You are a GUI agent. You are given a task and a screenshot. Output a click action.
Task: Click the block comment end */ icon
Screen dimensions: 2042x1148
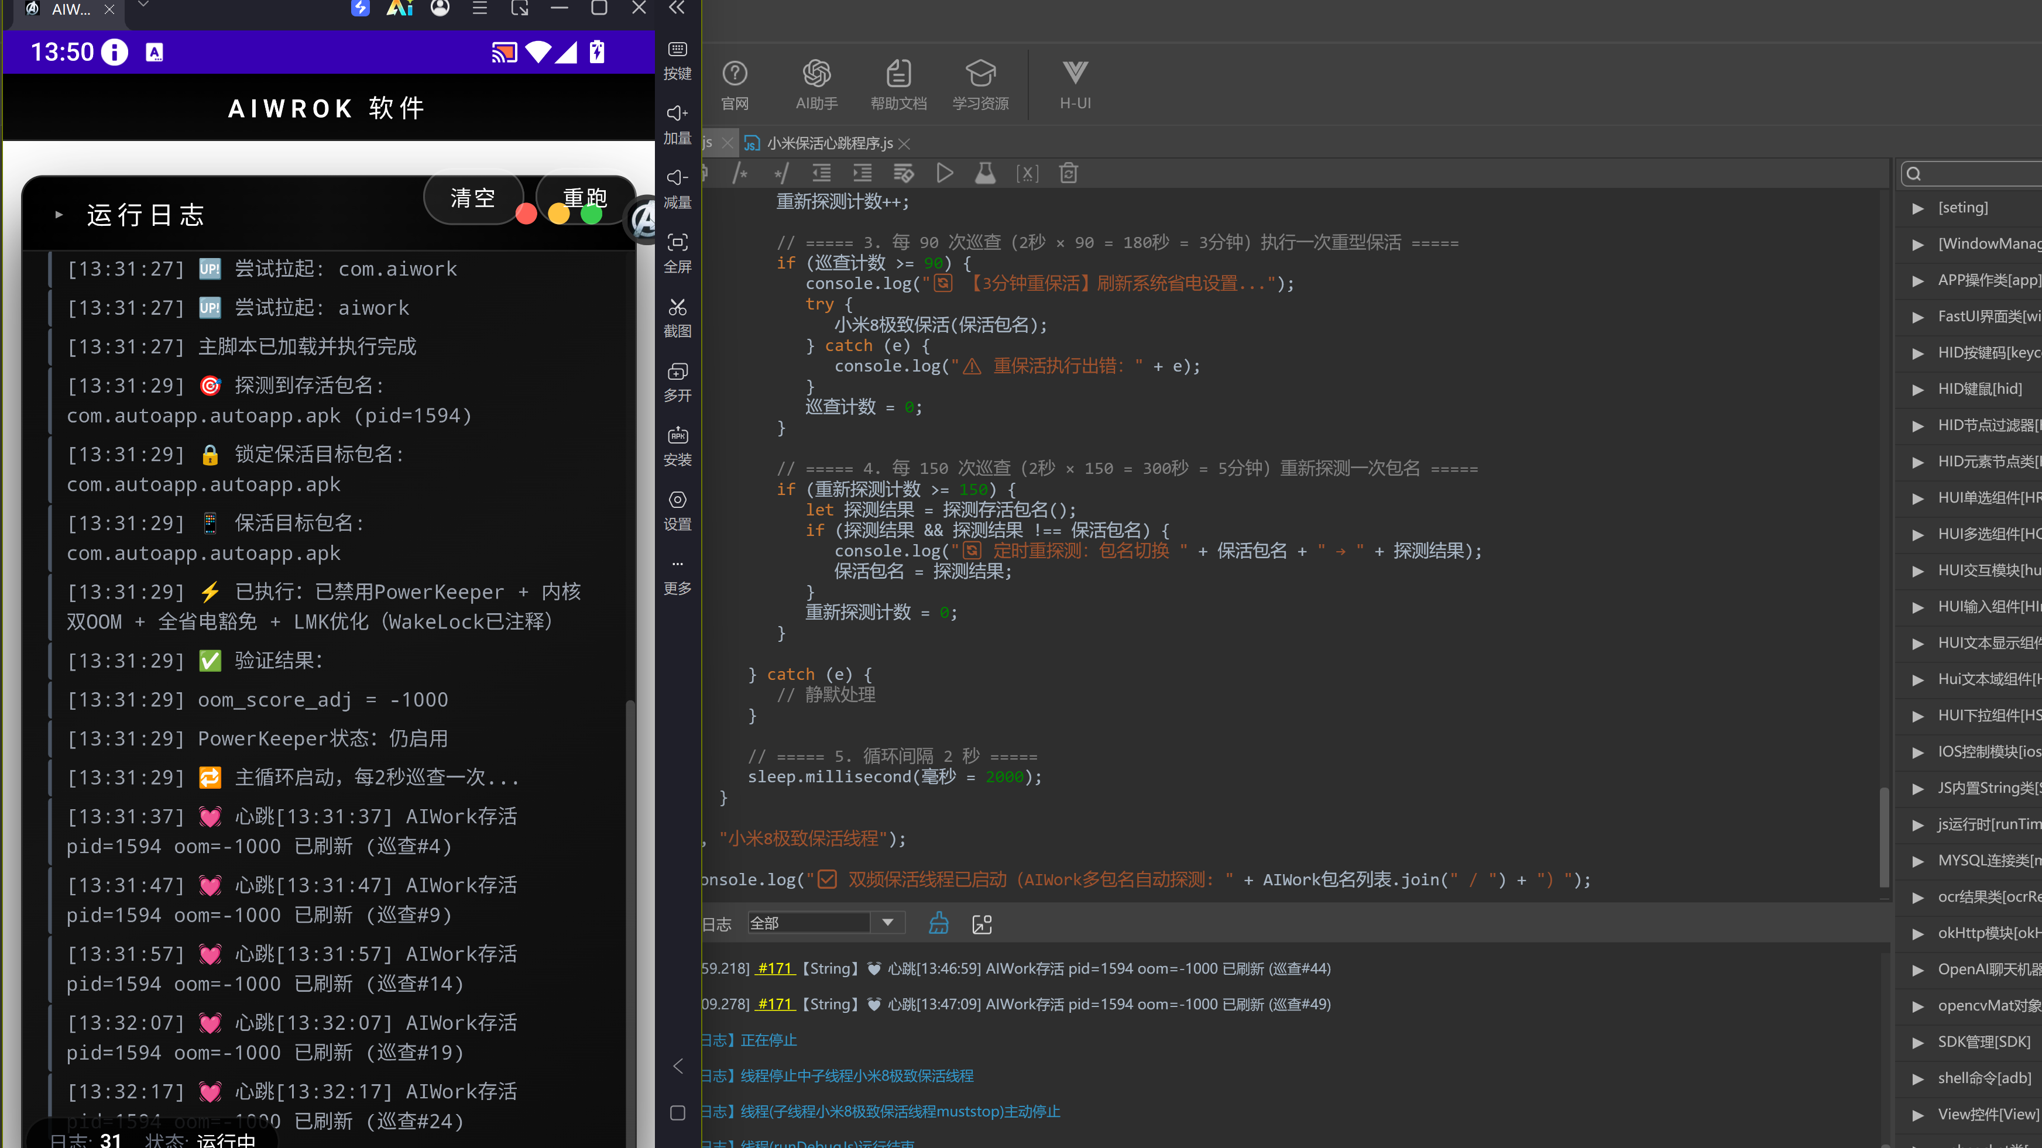point(781,174)
